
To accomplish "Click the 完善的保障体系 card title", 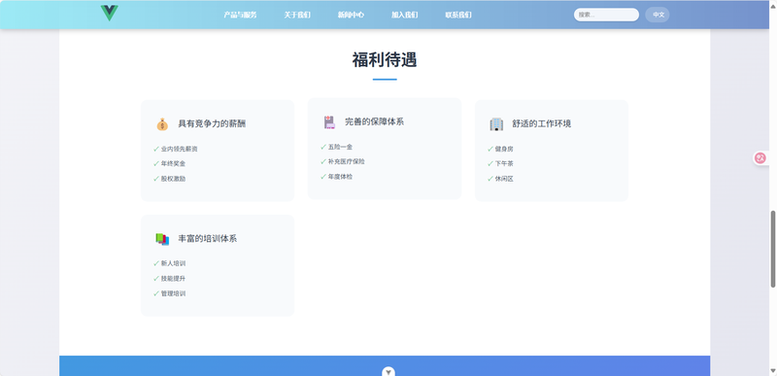I will point(375,121).
